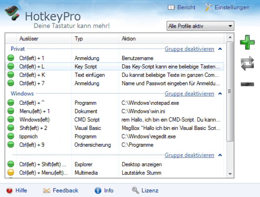Click the vertical scrollbar thumb

click(x=230, y=91)
